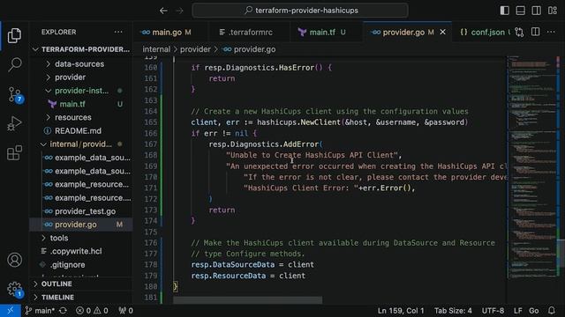Switch to the main.go tab
Screen dimensions: 565x317
pyautogui.click(x=170, y=32)
